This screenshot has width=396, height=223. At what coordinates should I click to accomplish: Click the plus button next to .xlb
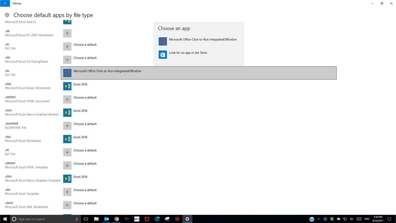[x=67, y=33]
